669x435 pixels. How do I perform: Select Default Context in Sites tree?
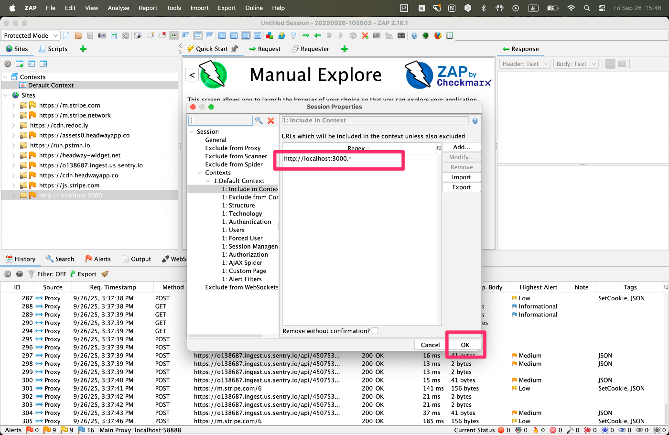[x=51, y=85]
